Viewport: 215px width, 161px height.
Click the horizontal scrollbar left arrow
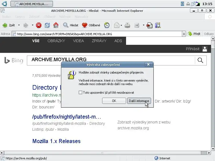2,153
